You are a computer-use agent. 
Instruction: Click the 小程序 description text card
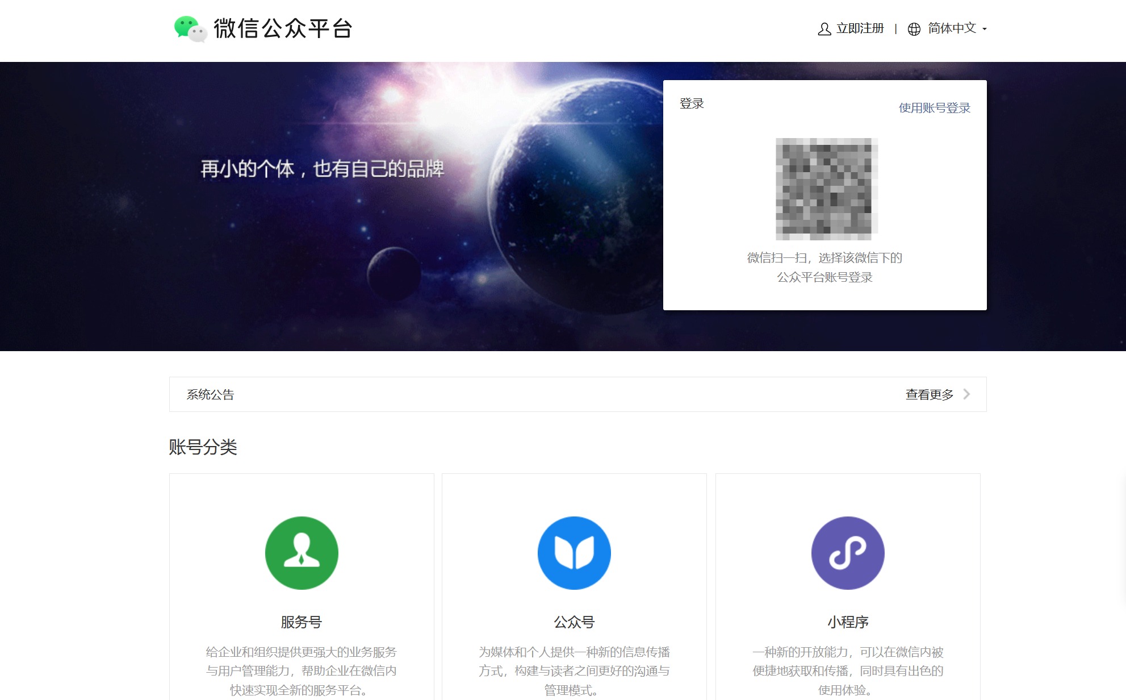(x=848, y=670)
